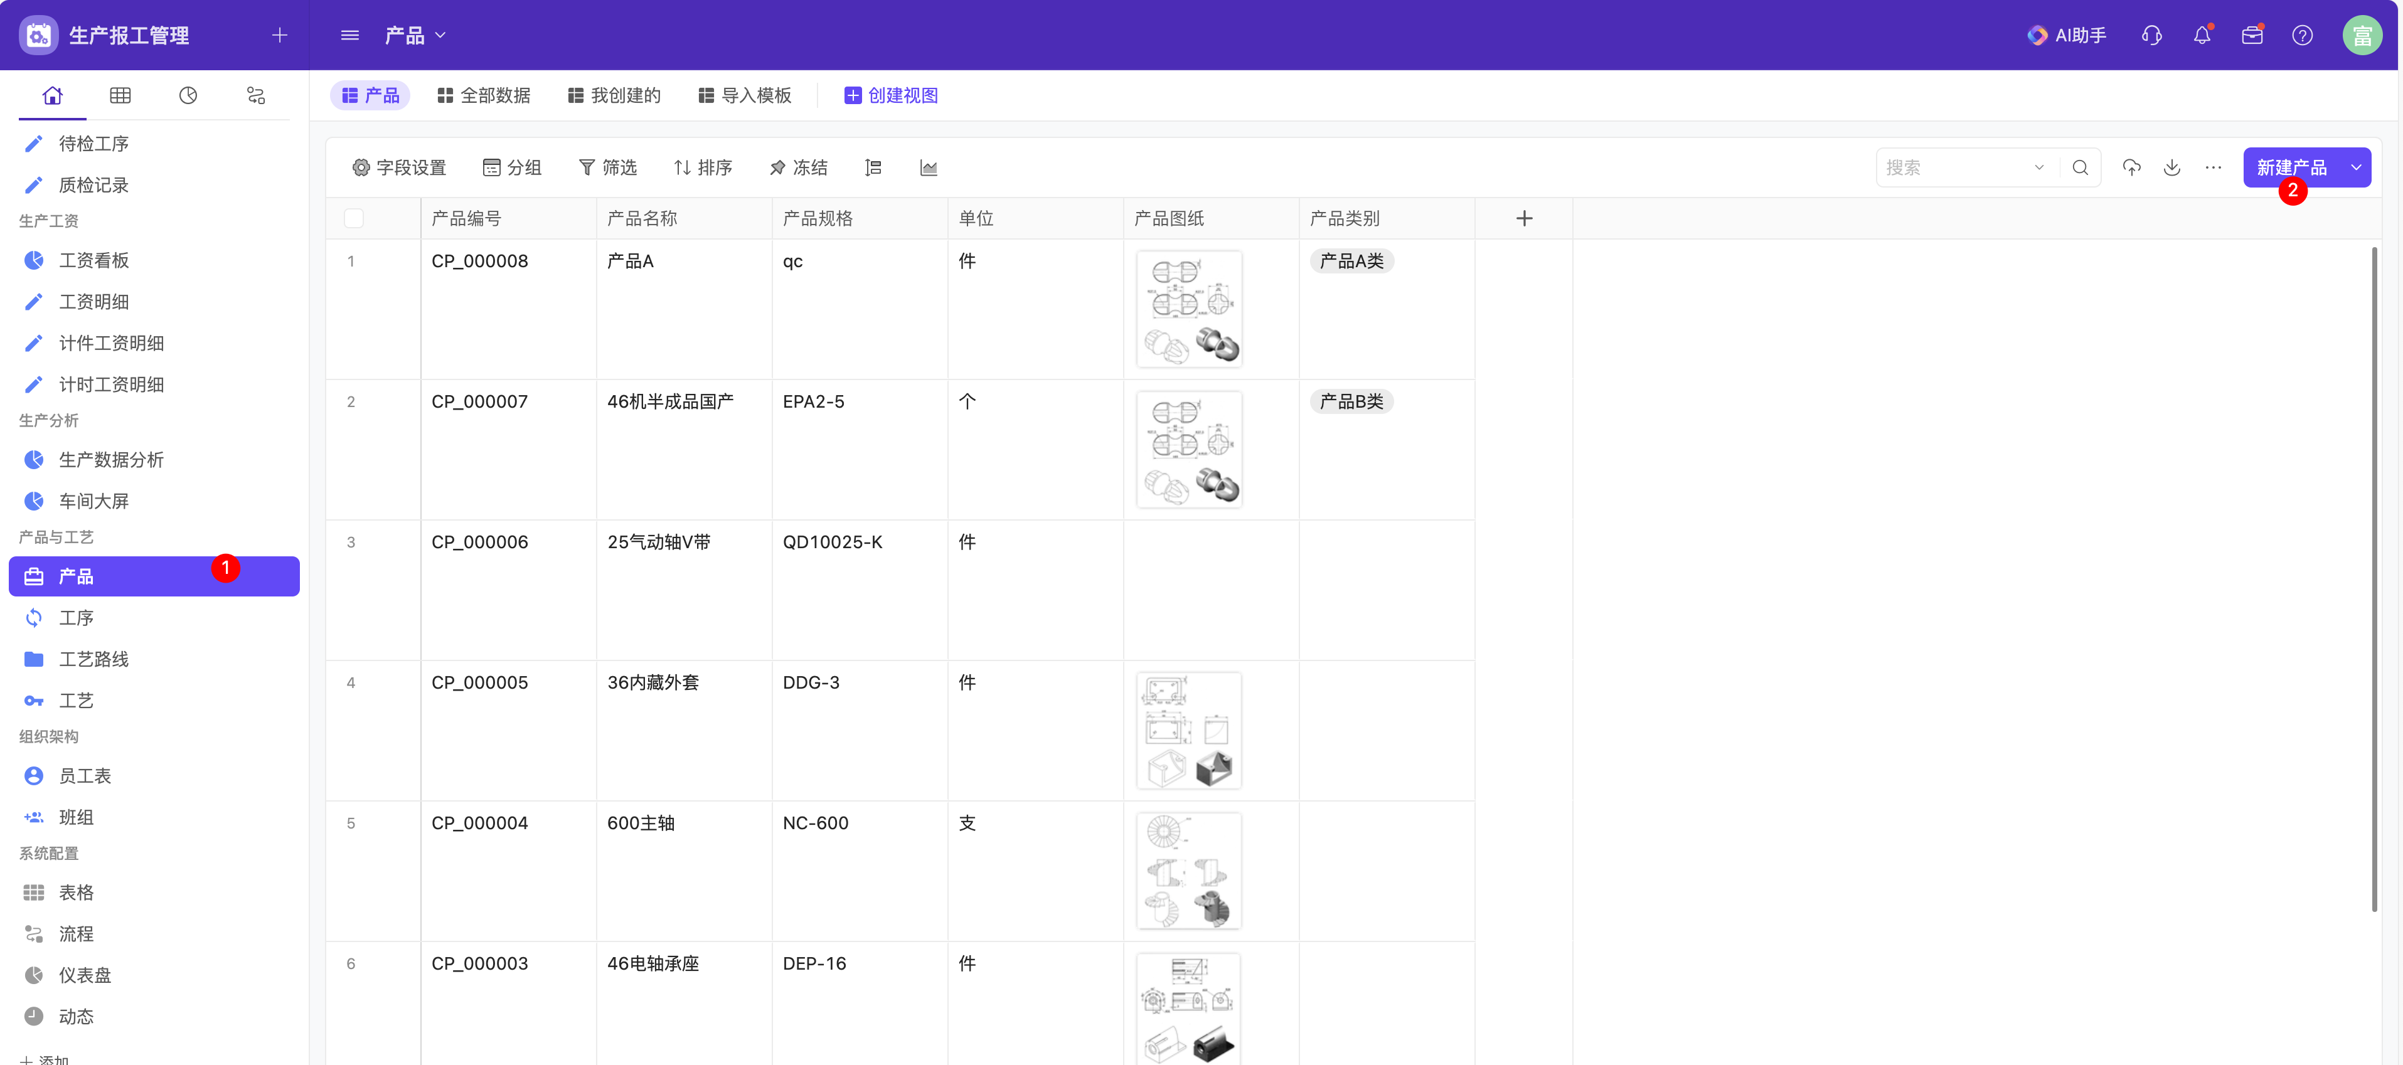
Task: Switch to the 产品 view tab
Action: 370,95
